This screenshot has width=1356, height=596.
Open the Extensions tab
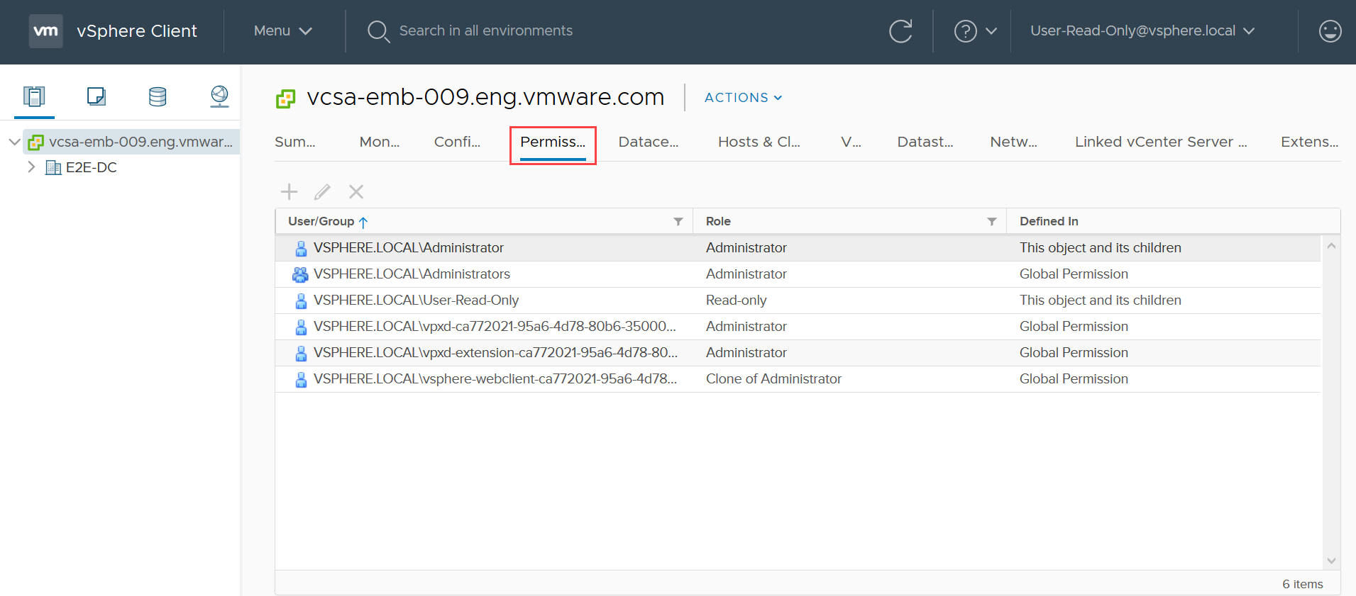tap(1310, 142)
